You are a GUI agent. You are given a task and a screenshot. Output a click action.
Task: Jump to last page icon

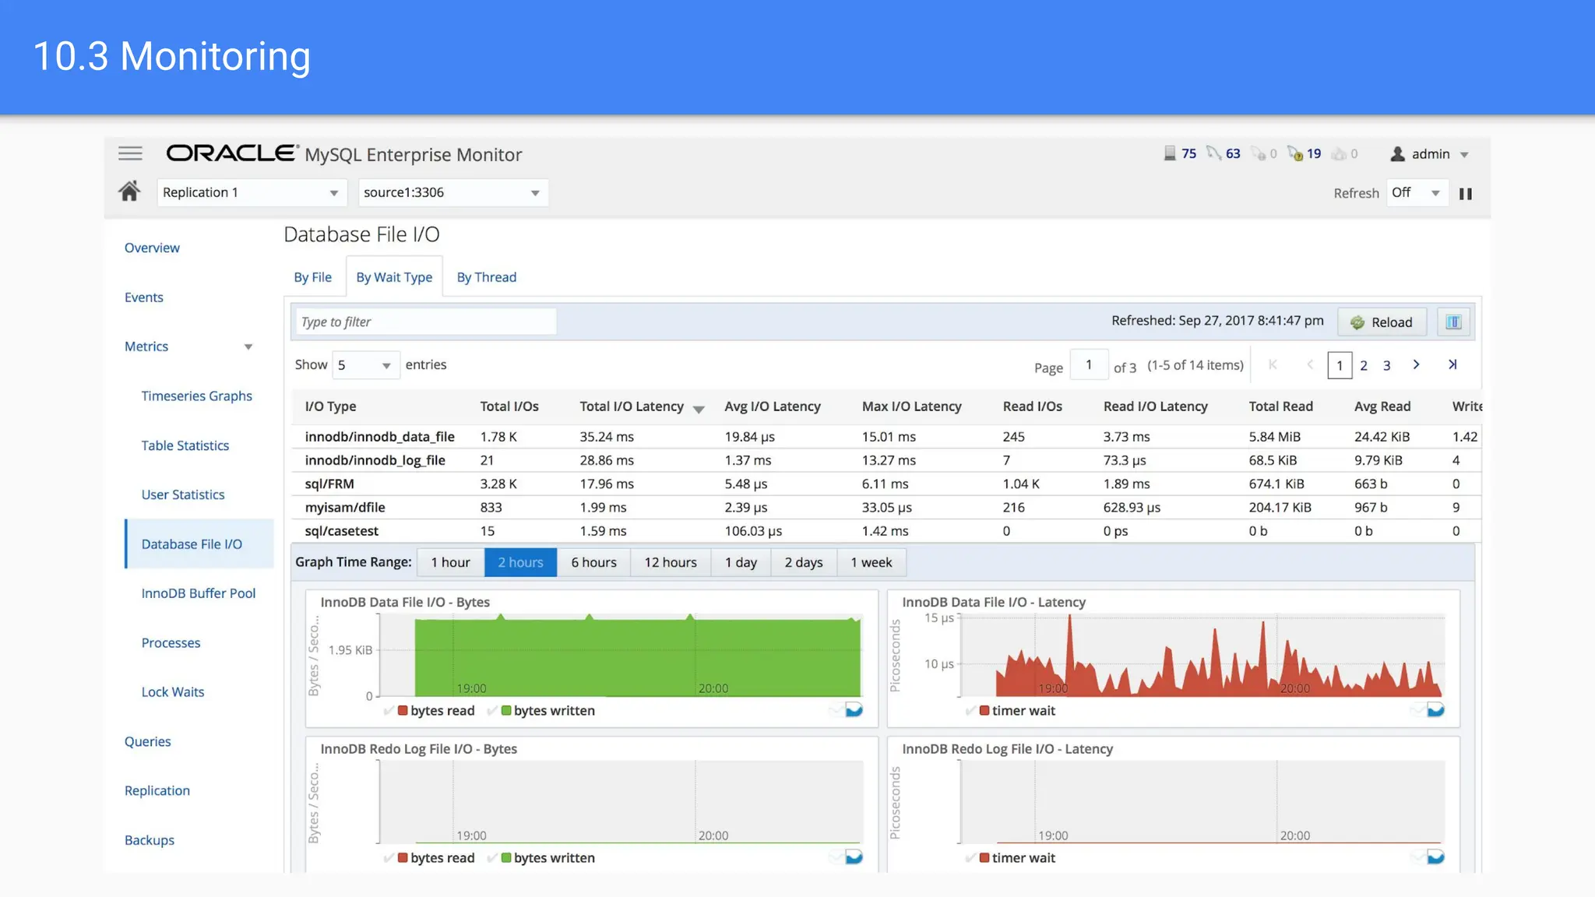[x=1452, y=364]
